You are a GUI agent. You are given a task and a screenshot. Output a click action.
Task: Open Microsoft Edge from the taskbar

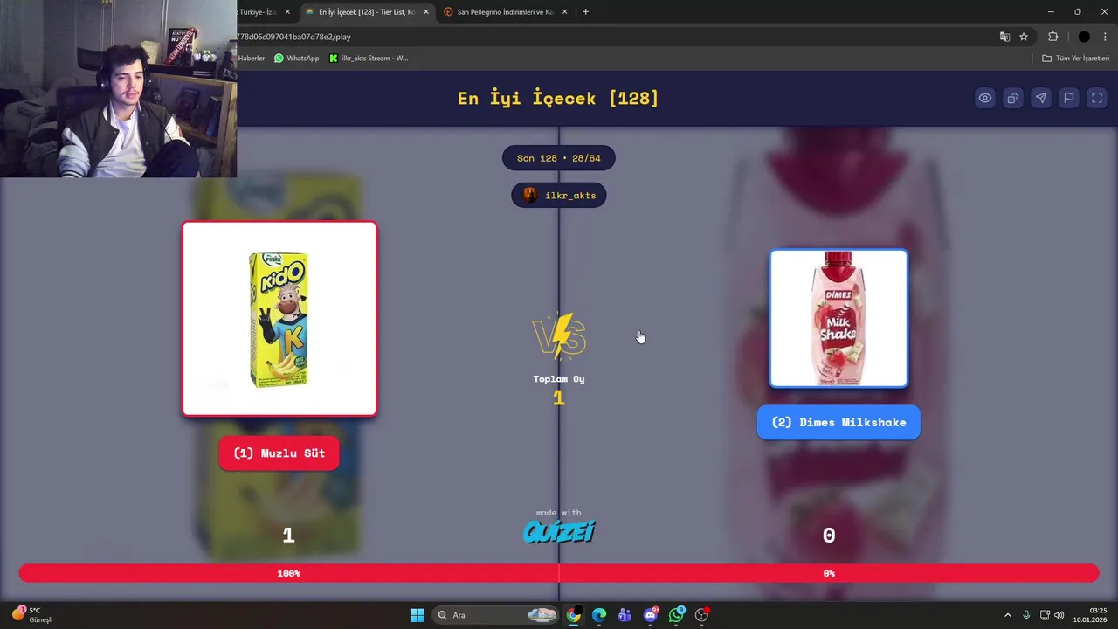pos(599,615)
